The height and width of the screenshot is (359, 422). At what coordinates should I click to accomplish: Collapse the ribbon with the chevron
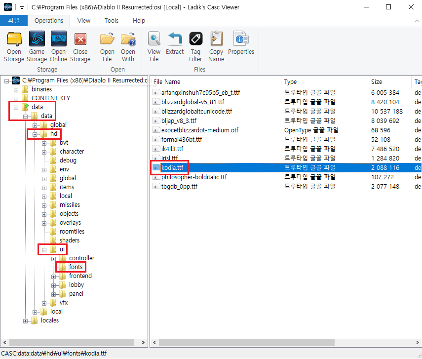coord(417,21)
